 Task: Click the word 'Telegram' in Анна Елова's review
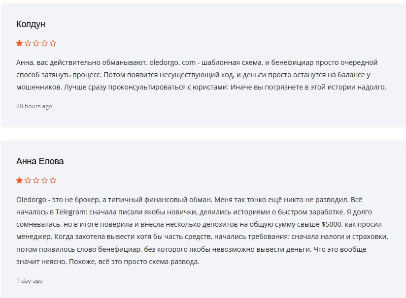coord(70,212)
